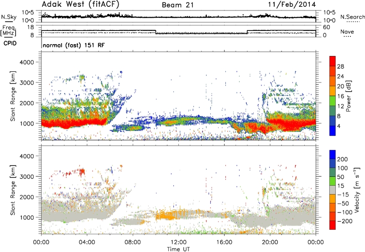The width and height of the screenshot is (365, 252).
Task: Click the '16' label on the power colorbar
Action: tap(340, 96)
